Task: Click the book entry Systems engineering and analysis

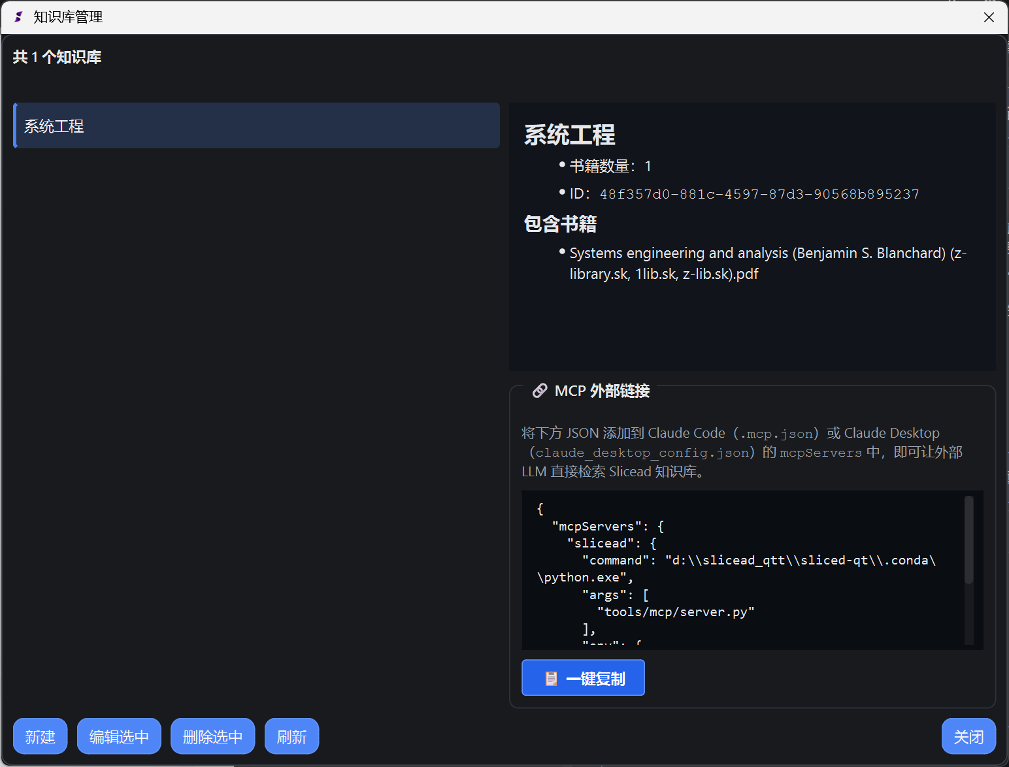Action: (x=768, y=263)
